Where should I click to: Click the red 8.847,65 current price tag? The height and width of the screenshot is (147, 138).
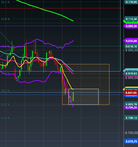[131, 93]
